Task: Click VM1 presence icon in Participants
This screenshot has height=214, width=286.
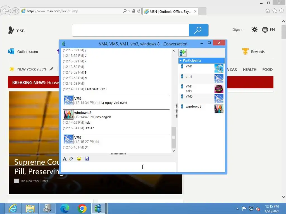Action: coord(182,66)
